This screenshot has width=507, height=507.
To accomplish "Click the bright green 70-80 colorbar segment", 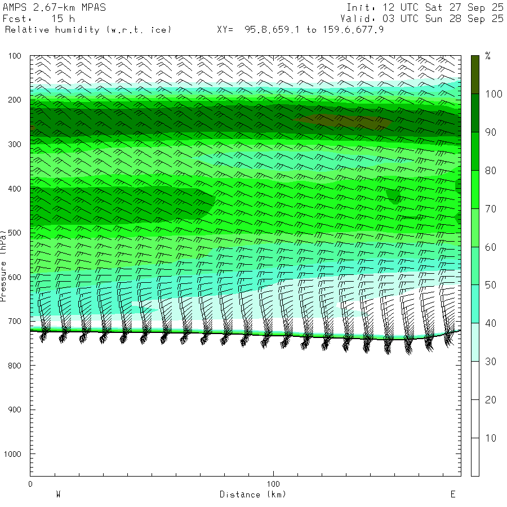I will pos(475,189).
